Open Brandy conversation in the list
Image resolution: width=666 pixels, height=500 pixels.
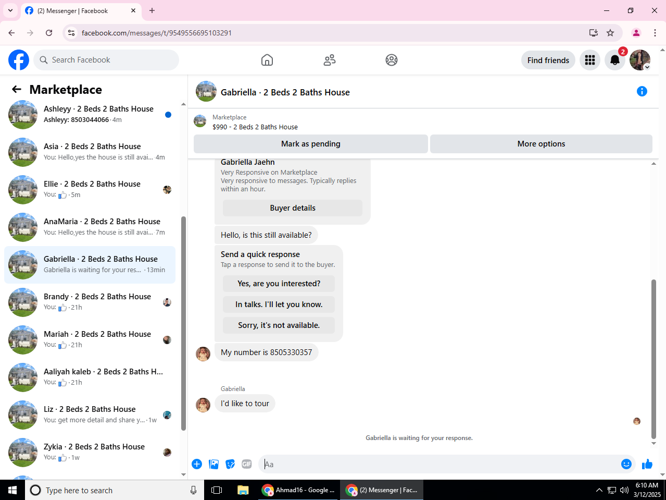pos(90,302)
